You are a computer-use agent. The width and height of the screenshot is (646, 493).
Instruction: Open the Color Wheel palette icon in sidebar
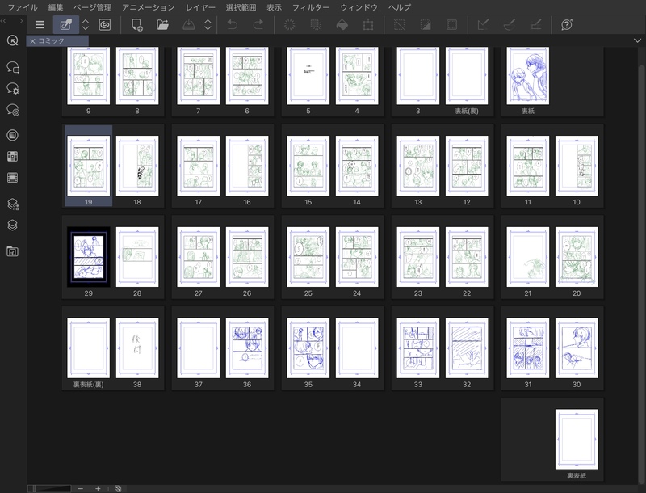(12, 135)
